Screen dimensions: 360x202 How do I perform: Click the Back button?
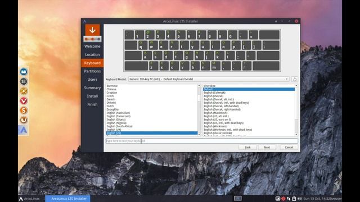click(x=247, y=147)
